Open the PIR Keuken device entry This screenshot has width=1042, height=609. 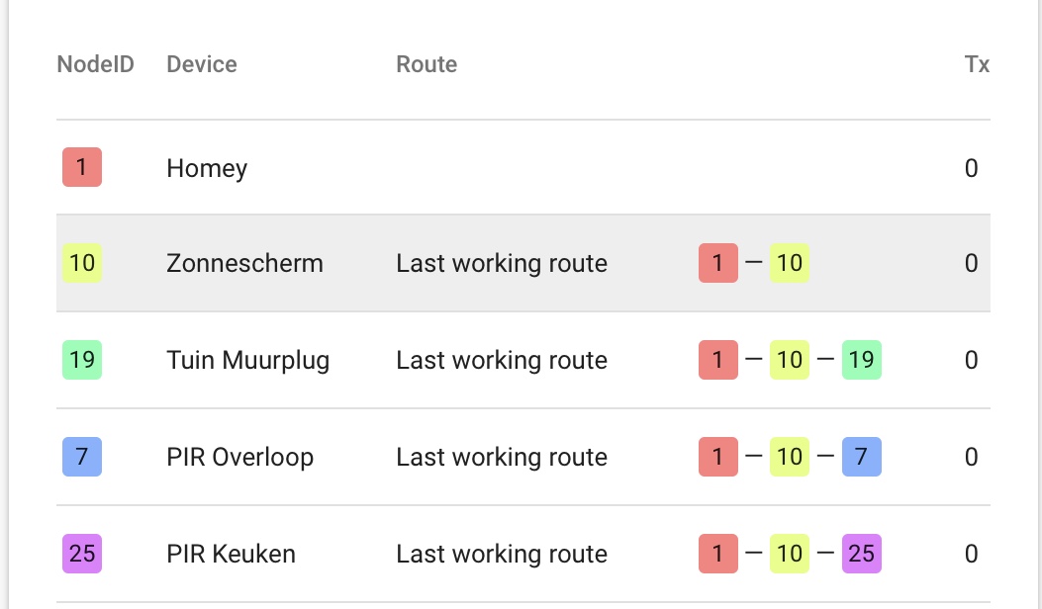[231, 554]
